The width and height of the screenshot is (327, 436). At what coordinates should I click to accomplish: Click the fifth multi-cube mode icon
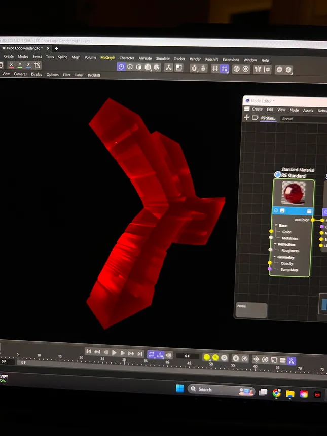157,68
